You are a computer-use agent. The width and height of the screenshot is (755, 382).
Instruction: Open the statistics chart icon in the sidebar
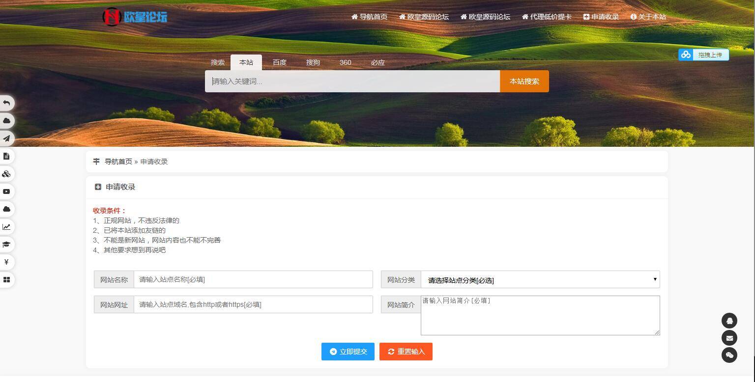(x=6, y=227)
